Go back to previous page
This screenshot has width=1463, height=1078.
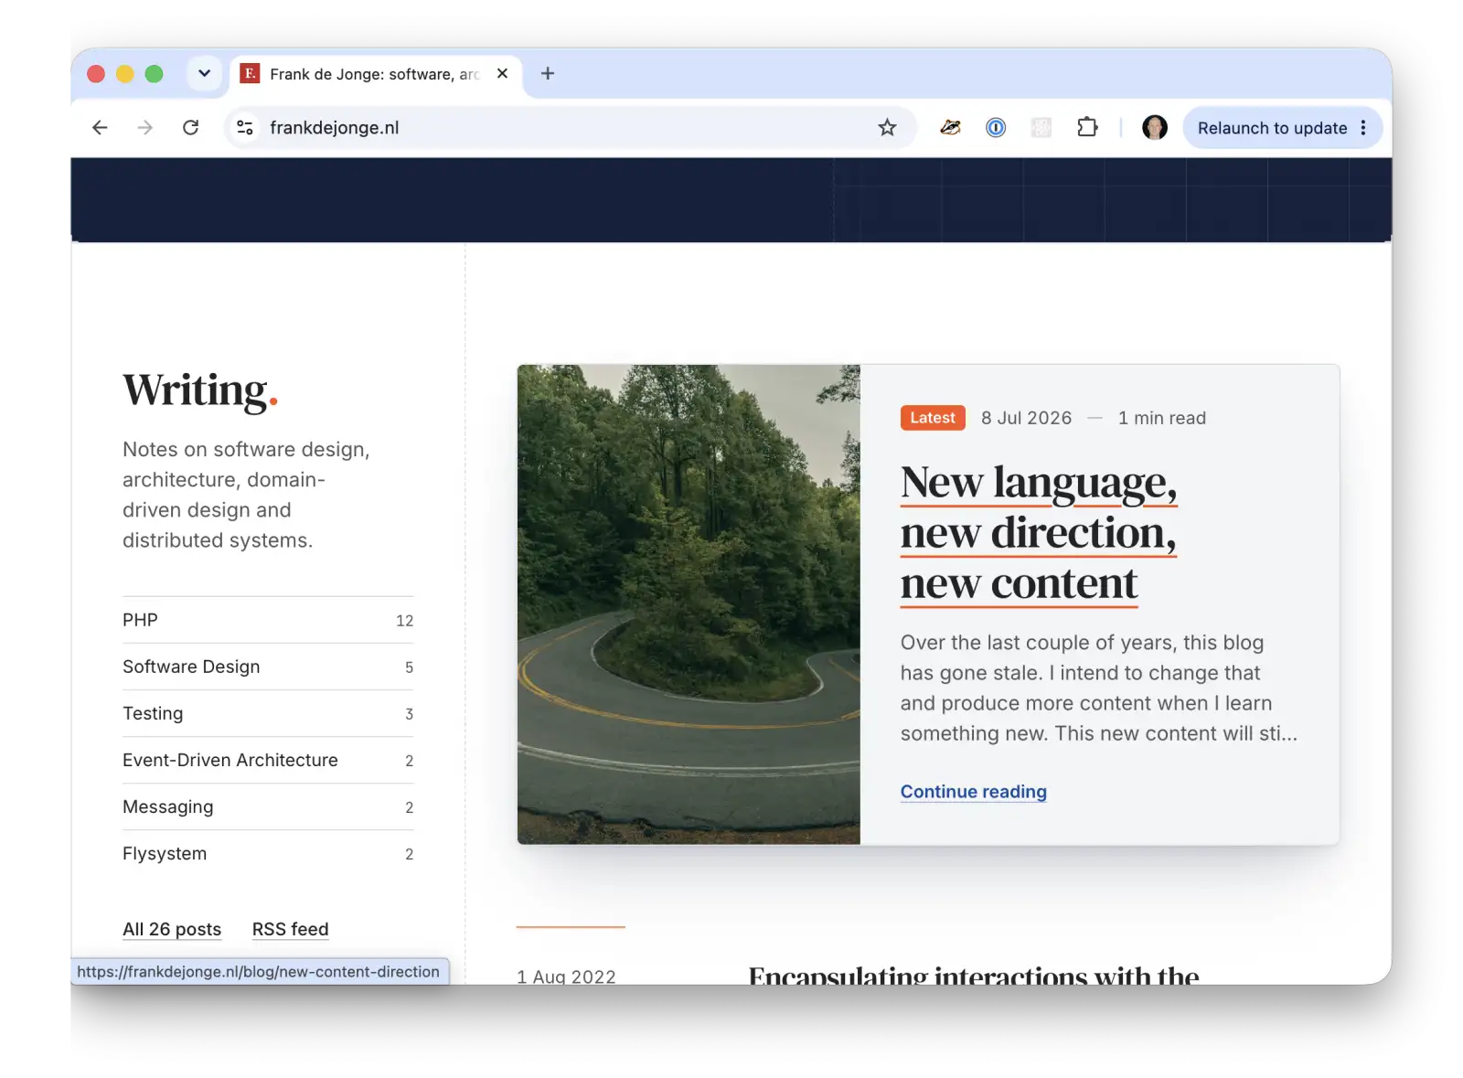(100, 128)
